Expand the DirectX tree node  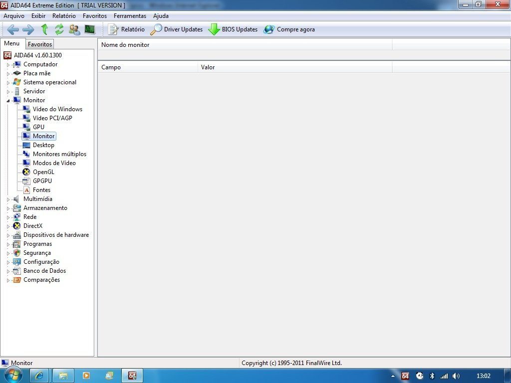[8, 226]
